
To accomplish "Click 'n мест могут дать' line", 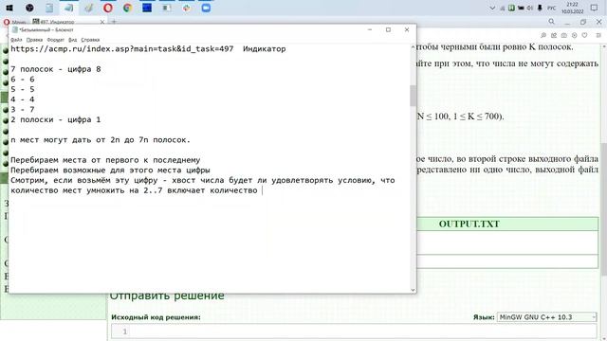I will pyautogui.click(x=101, y=140).
